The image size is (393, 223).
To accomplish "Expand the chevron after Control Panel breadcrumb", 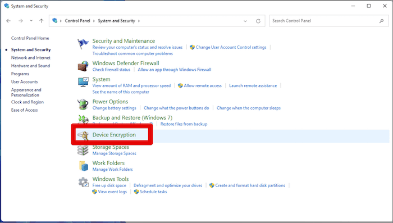I will [94, 21].
